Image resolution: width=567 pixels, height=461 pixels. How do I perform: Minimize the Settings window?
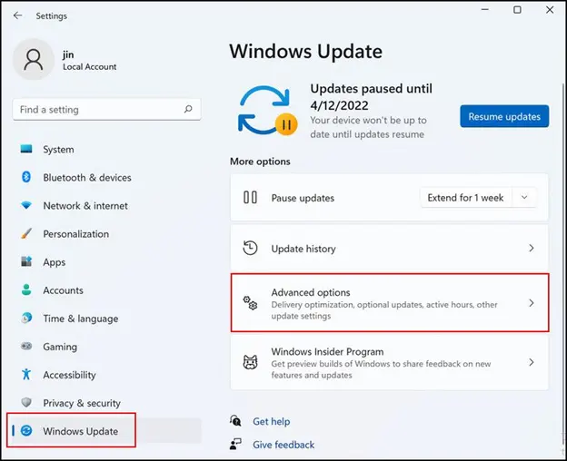(485, 10)
